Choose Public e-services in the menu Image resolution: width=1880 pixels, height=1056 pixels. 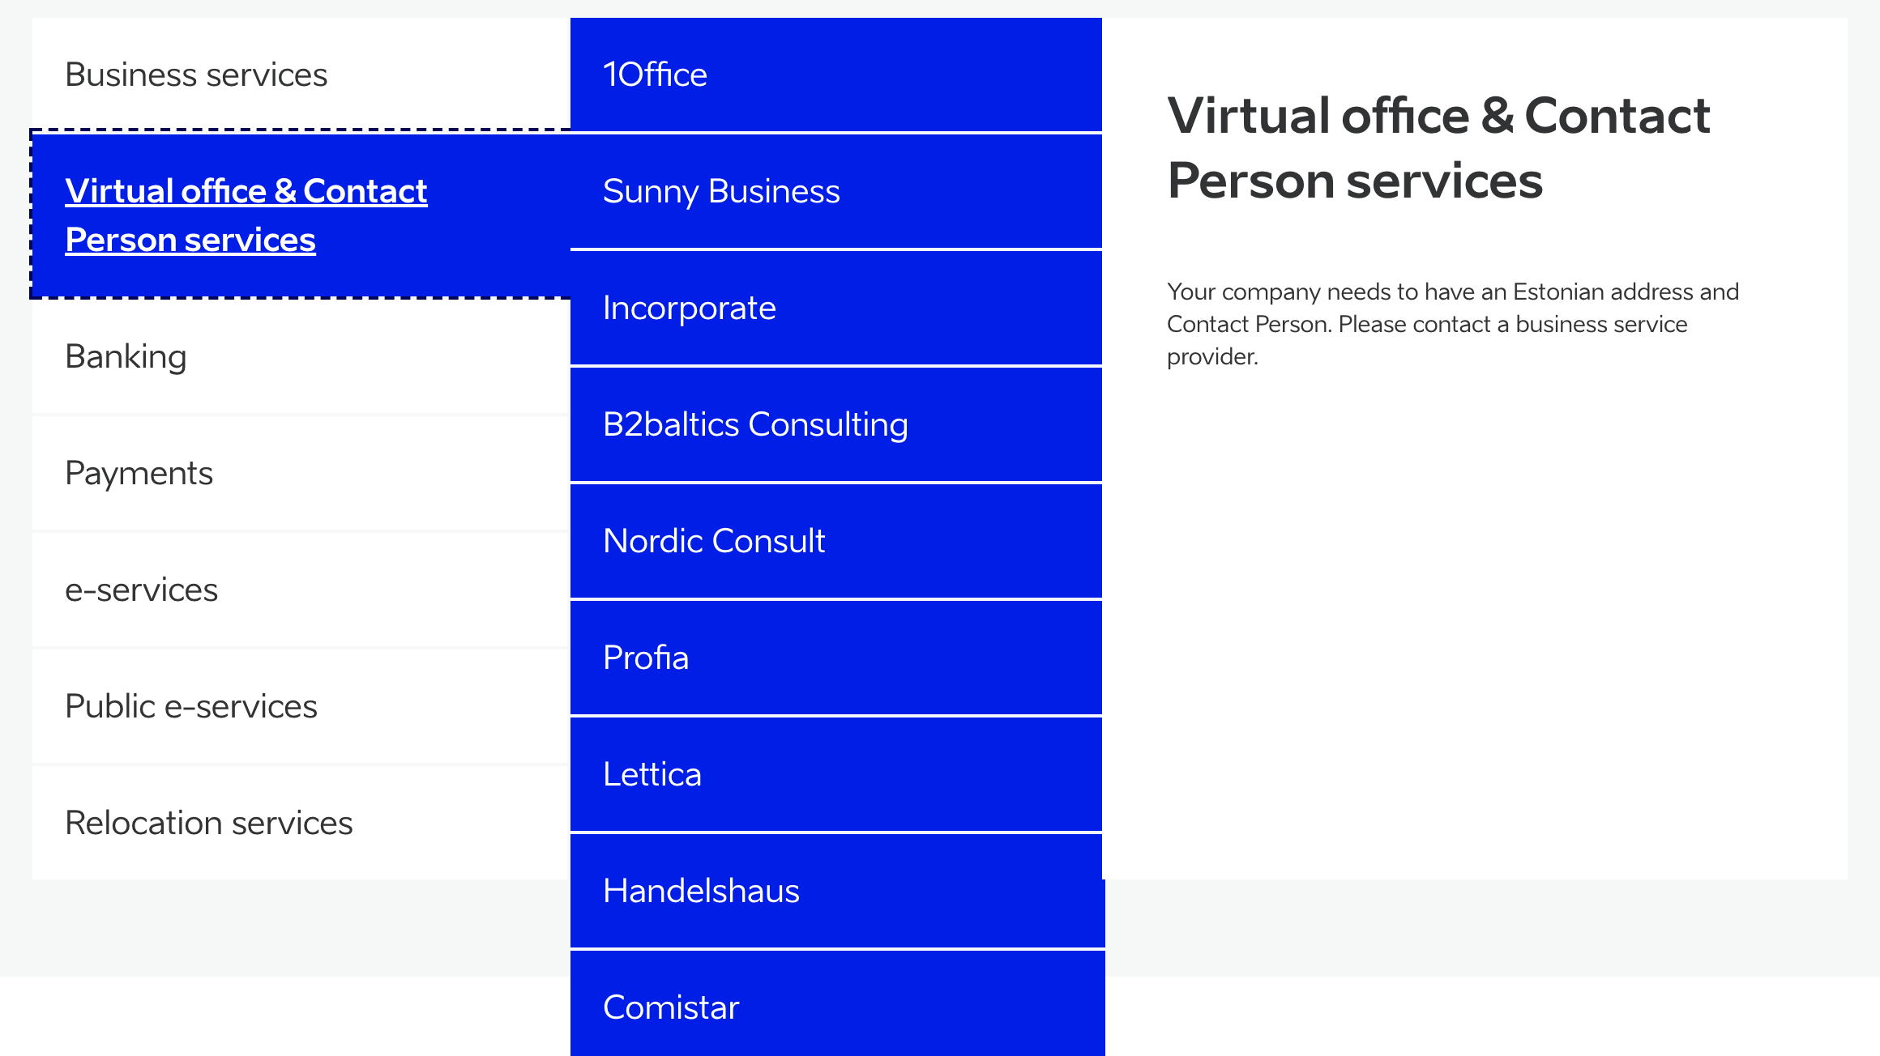(190, 706)
